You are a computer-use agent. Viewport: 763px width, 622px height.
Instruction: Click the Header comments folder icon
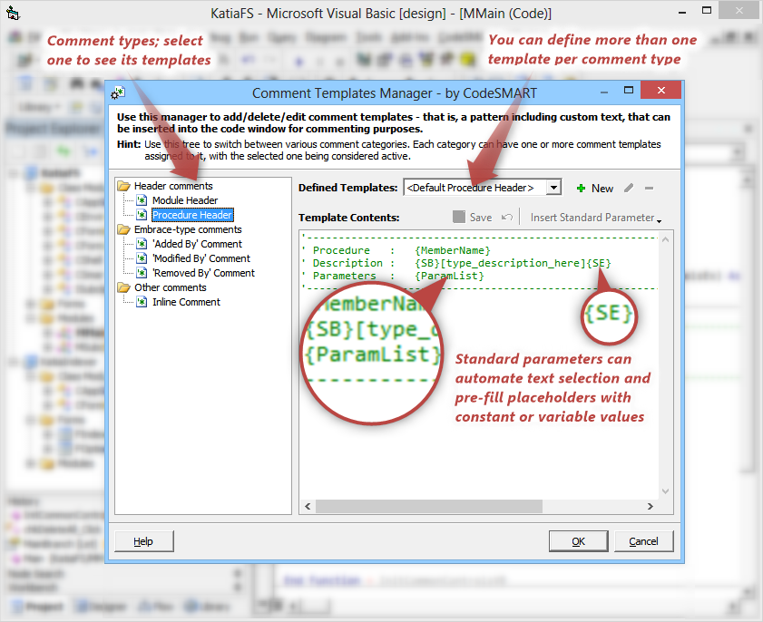click(x=124, y=186)
